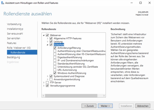
Task: Select the Rollendienste step
Action: click(x=22, y=52)
